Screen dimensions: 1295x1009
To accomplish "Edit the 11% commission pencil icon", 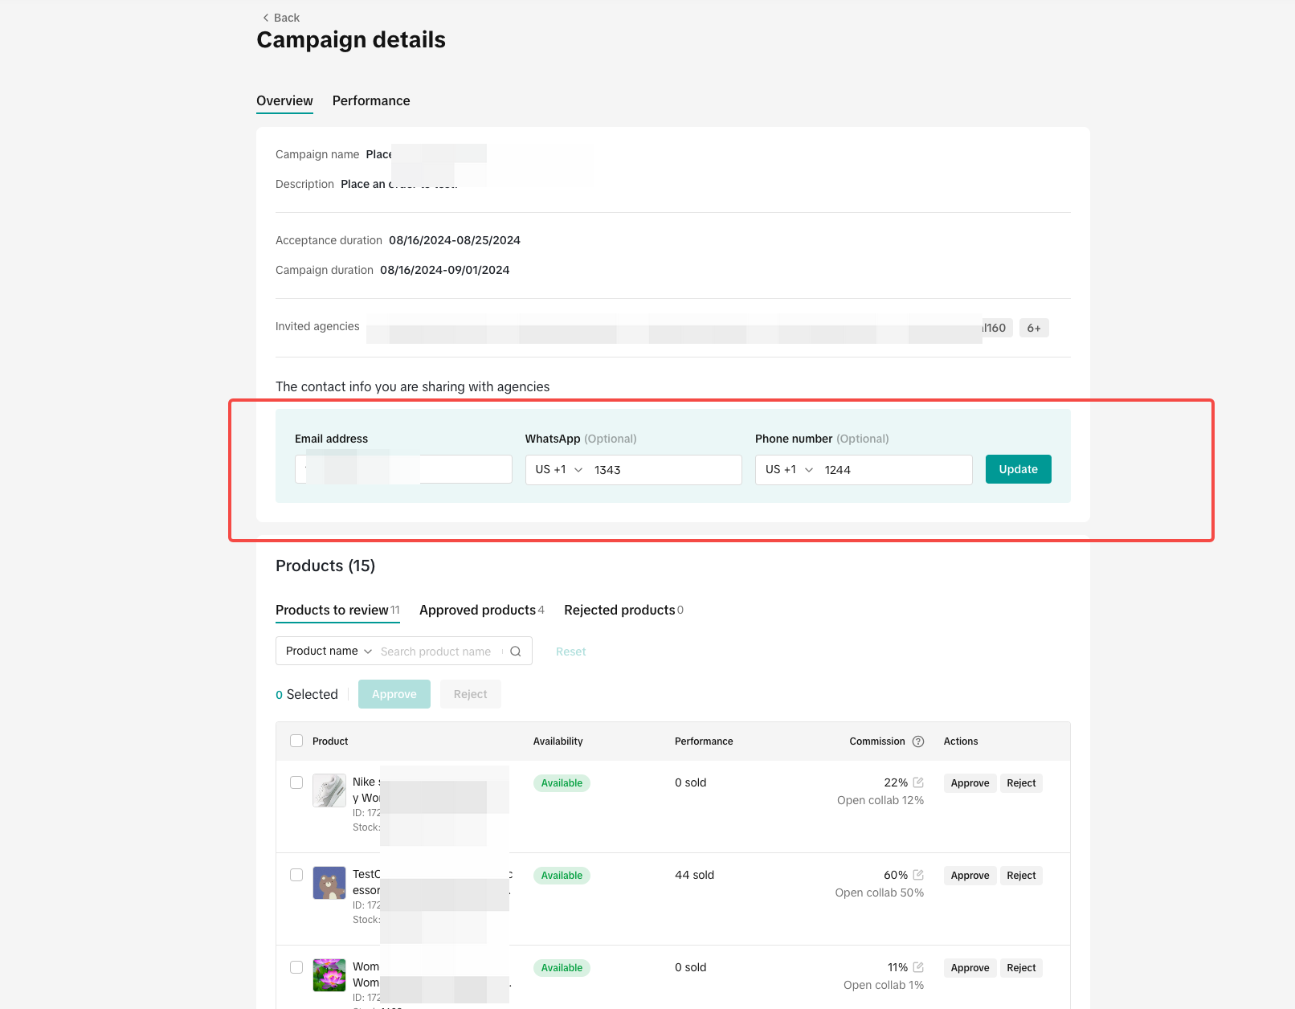I will 918,967.
